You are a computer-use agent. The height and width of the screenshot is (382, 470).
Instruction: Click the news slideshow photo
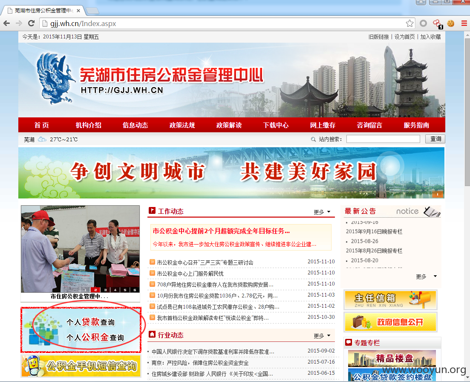[81, 249]
